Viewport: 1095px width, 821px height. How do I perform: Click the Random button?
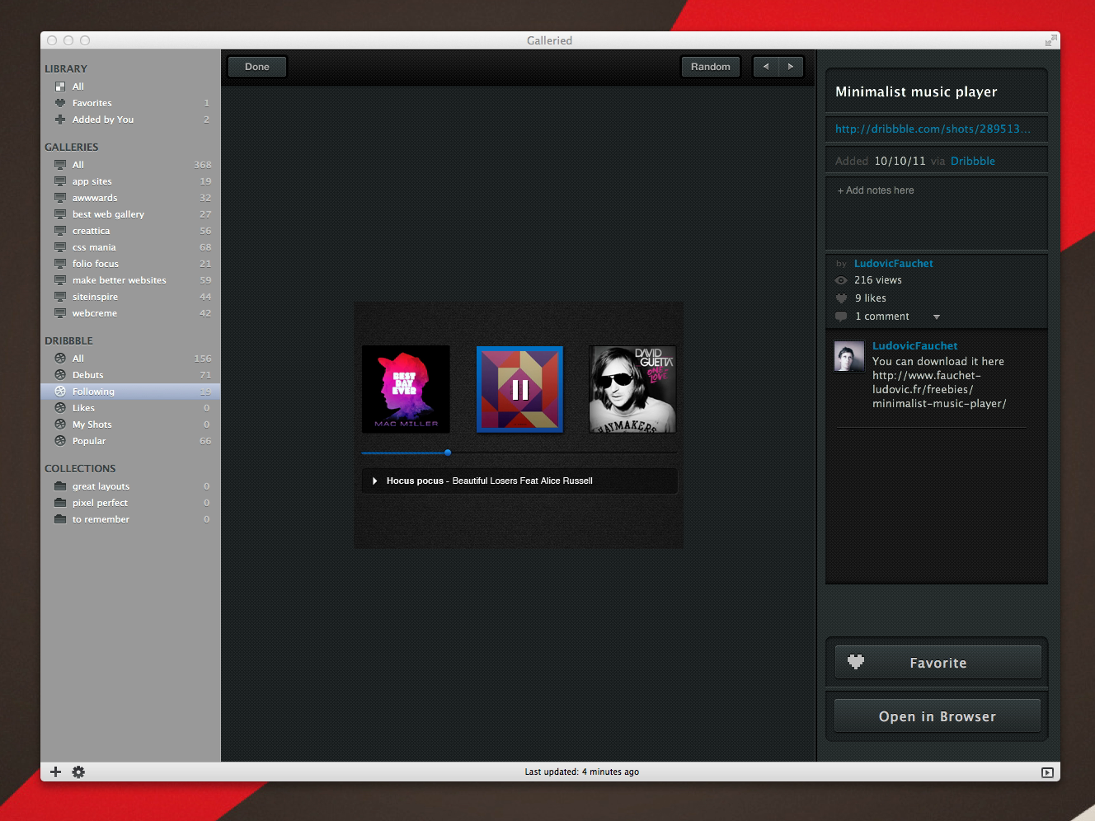coord(711,67)
